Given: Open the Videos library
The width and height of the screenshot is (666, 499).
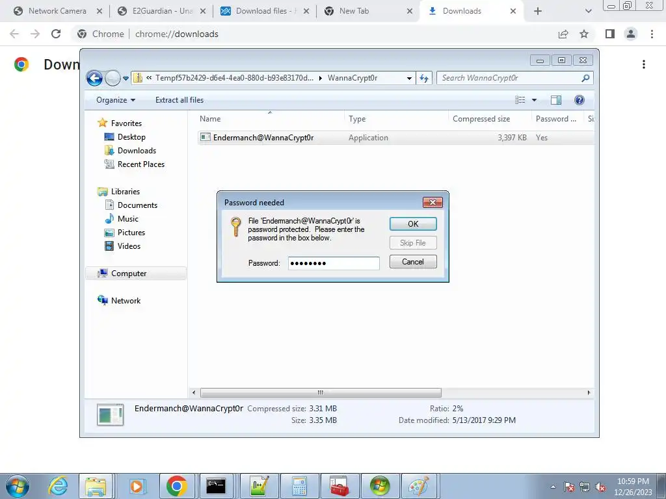Looking at the screenshot, I should [x=129, y=246].
